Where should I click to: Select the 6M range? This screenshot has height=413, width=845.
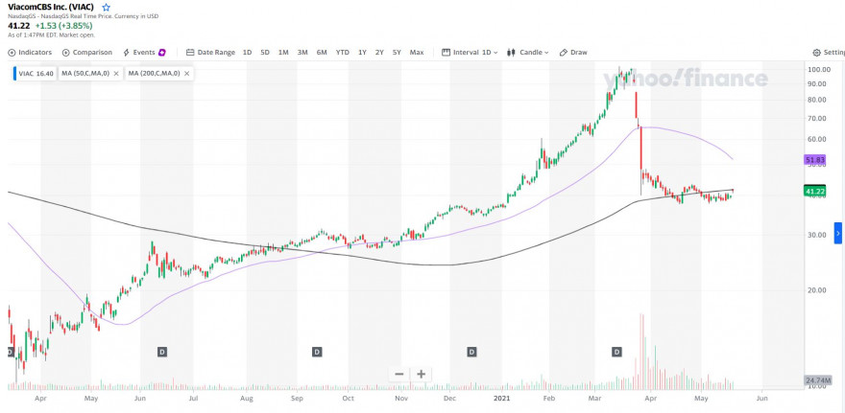[x=322, y=52]
